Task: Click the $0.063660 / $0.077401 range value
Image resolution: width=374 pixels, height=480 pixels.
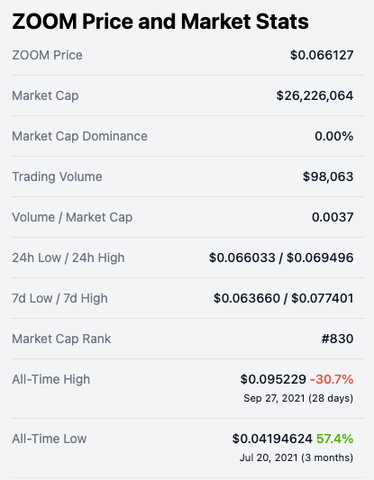Action: click(x=283, y=298)
